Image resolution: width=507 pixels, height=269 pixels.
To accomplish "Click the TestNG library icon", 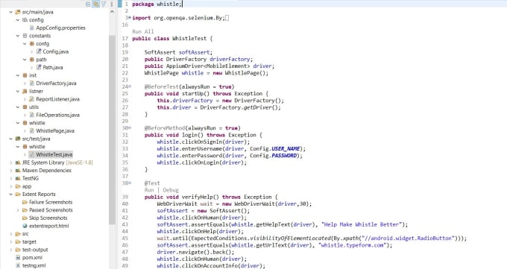I will (18, 178).
